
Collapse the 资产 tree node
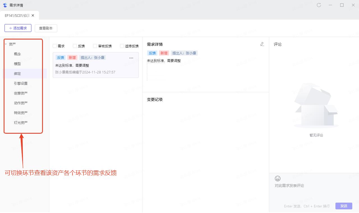pyautogui.click(x=6, y=44)
